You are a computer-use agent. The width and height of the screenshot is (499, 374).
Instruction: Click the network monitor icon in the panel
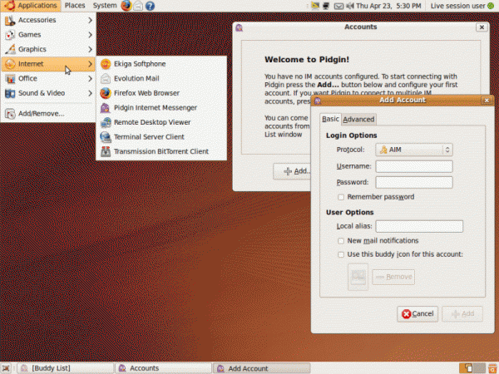click(325, 6)
